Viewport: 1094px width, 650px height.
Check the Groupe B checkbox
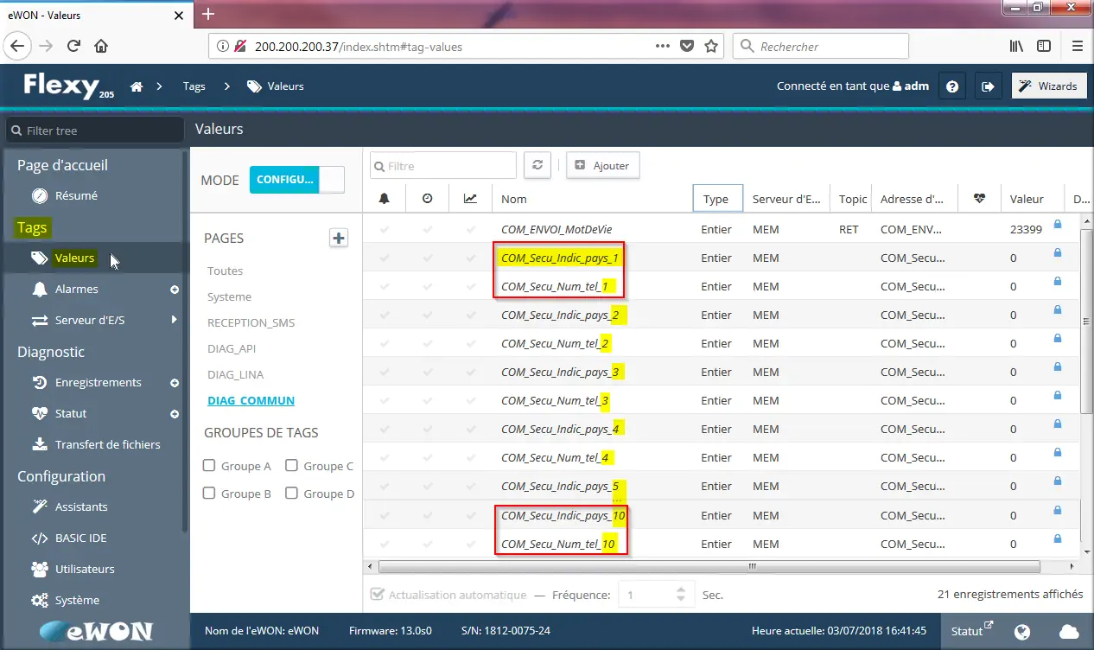(x=208, y=493)
